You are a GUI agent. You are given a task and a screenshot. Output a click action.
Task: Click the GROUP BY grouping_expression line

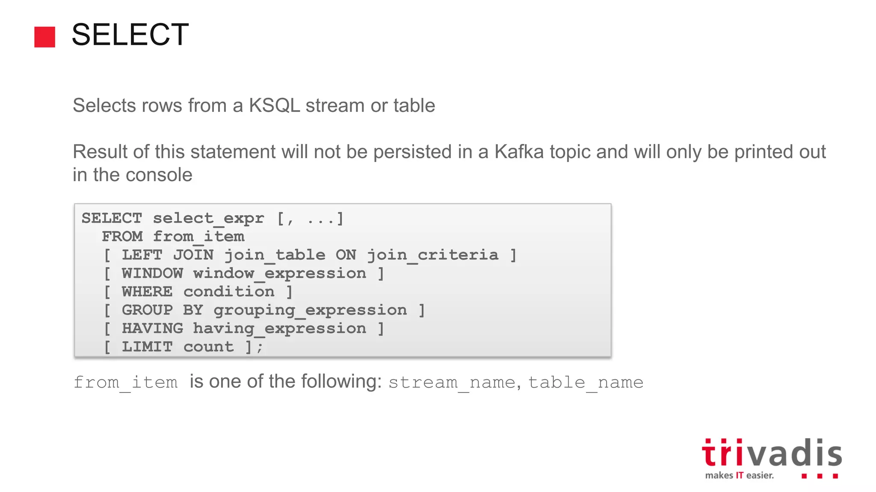click(264, 310)
